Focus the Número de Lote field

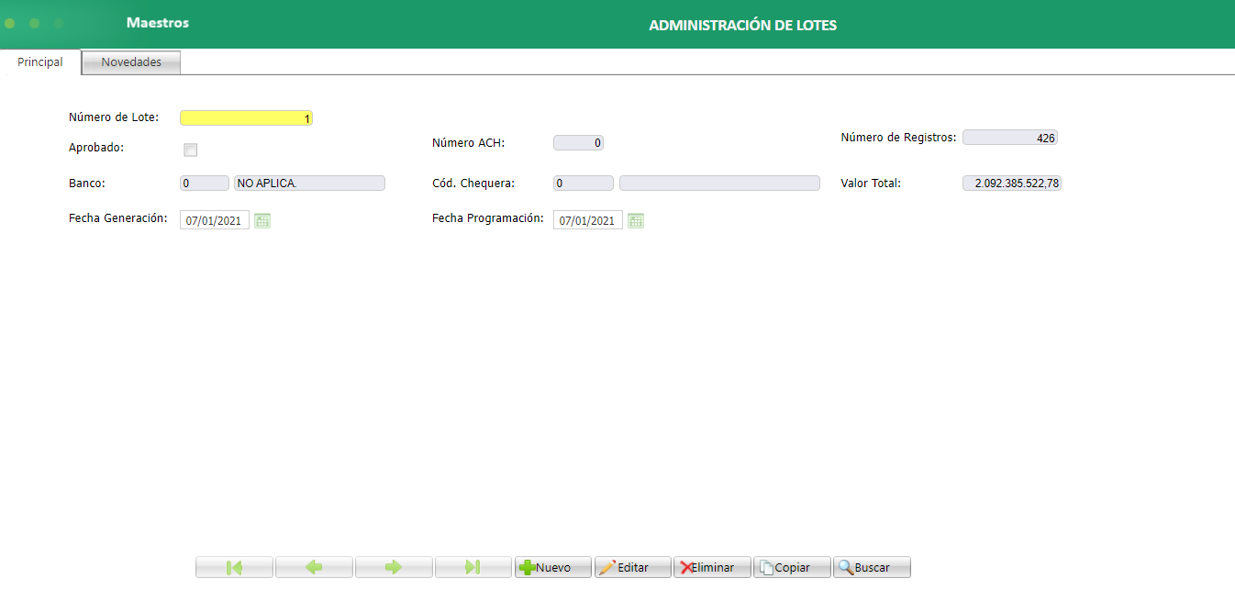click(x=246, y=117)
